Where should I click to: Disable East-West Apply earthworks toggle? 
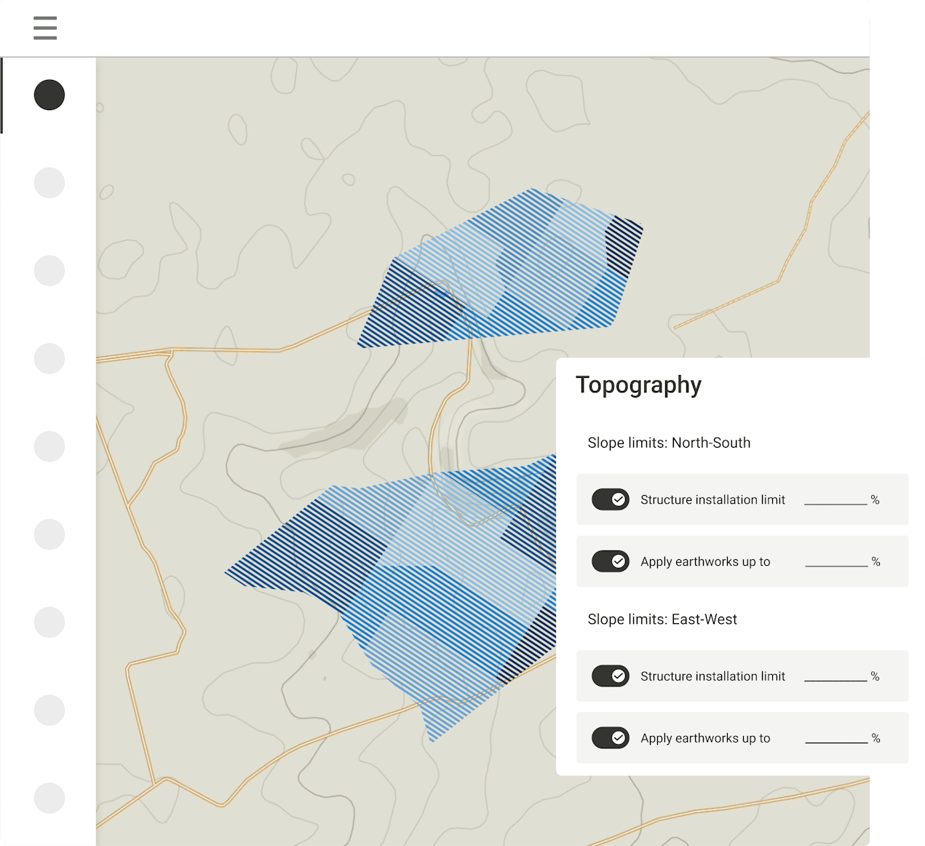[610, 738]
